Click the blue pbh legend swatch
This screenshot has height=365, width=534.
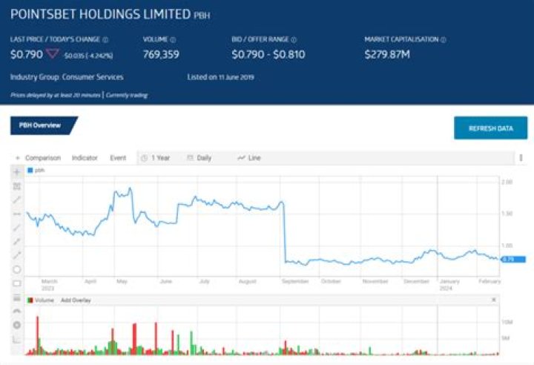(30, 170)
